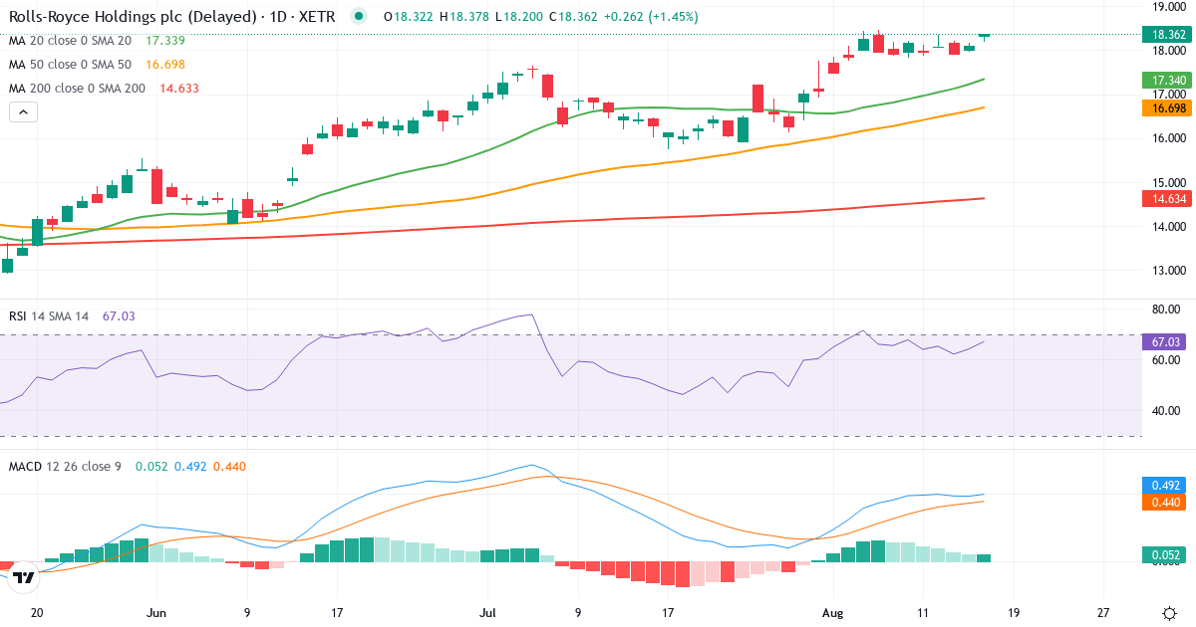Click the 19.000 price axis label

tap(1168, 6)
